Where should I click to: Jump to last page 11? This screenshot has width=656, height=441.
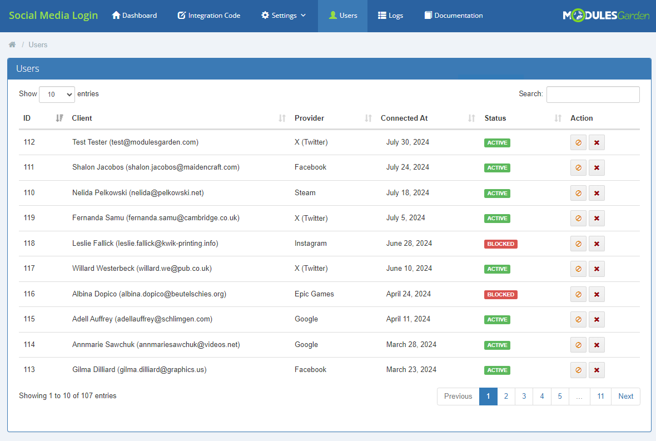click(601, 396)
